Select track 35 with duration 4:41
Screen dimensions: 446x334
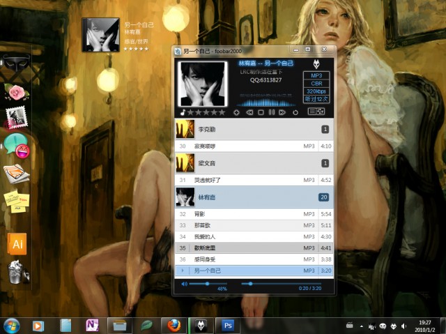coord(254,248)
